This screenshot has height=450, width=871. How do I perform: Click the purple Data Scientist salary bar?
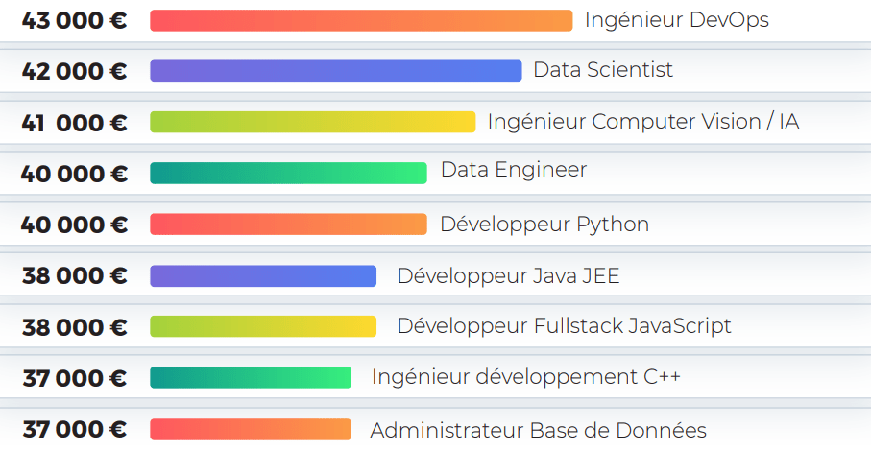(335, 71)
